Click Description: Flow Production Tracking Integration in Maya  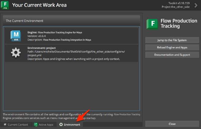point(59,40)
